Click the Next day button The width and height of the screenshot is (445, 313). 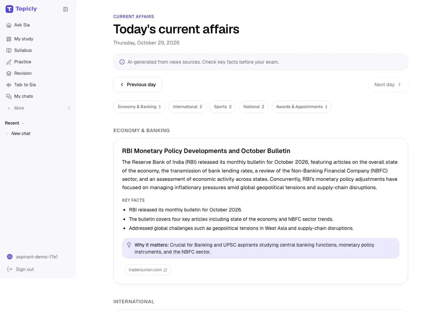388,85
